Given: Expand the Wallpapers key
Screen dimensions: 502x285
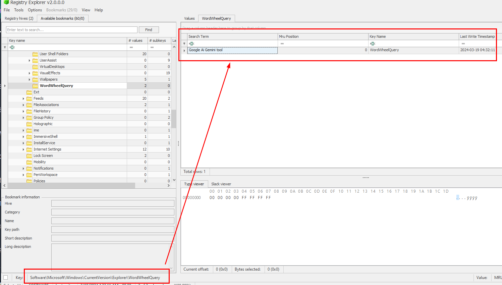Looking at the screenshot, I should pos(30,80).
